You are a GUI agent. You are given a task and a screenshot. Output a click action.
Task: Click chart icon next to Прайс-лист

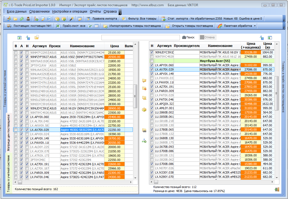pos(90,26)
